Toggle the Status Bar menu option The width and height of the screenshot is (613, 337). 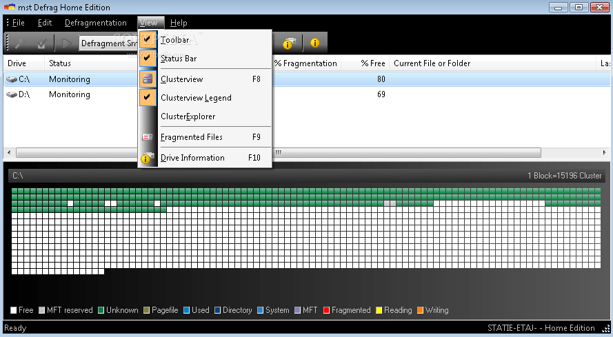205,59
